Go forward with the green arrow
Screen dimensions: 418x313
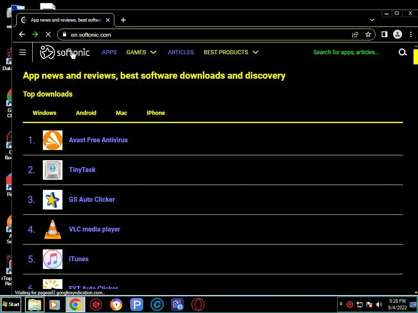(x=35, y=34)
